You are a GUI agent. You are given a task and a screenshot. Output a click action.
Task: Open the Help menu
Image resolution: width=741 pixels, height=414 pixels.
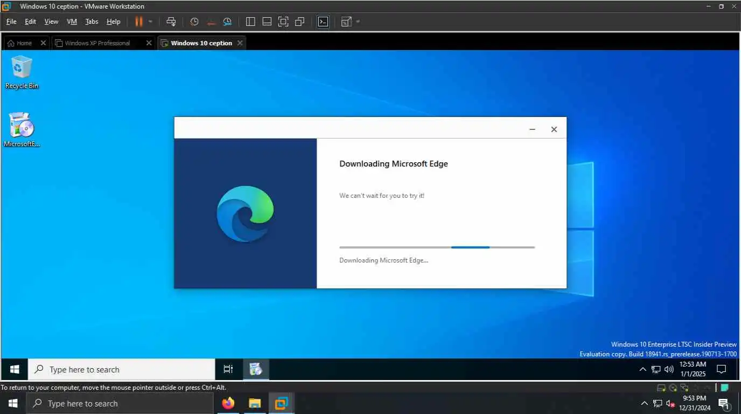(x=113, y=22)
